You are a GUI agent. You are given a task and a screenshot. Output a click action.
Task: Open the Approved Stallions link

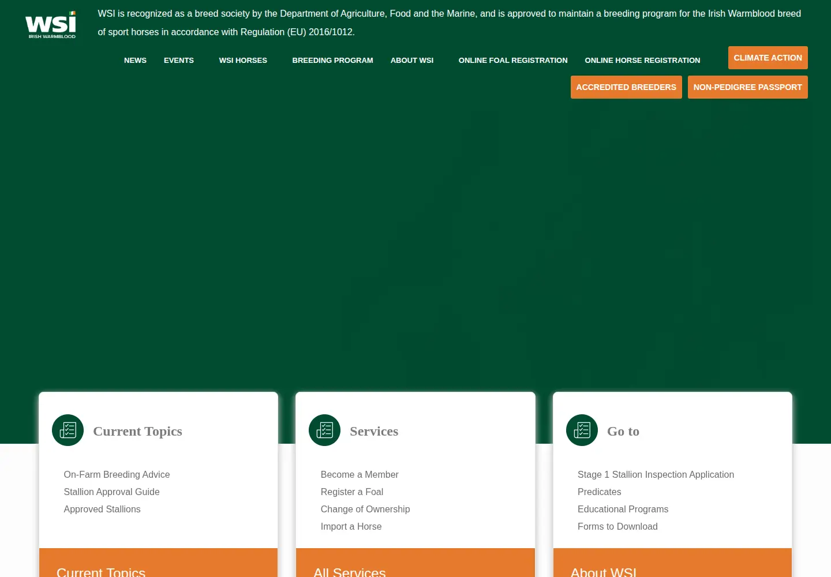click(102, 509)
